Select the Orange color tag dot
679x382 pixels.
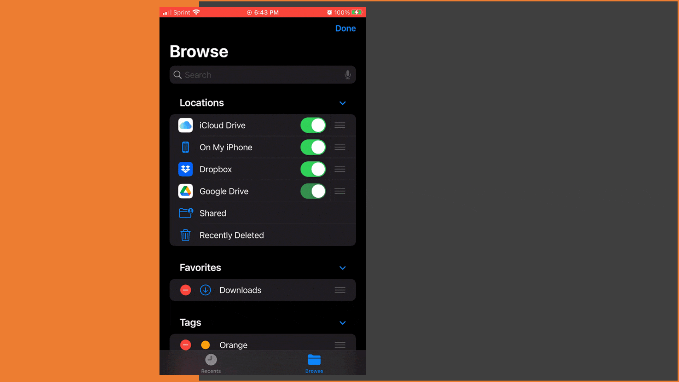point(205,345)
